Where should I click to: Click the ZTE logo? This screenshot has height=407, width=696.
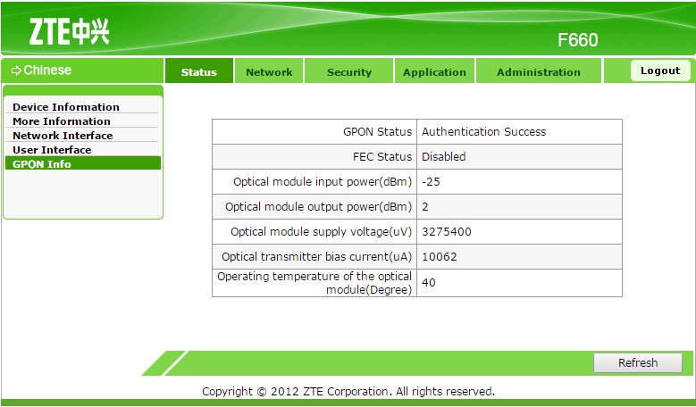pos(70,31)
